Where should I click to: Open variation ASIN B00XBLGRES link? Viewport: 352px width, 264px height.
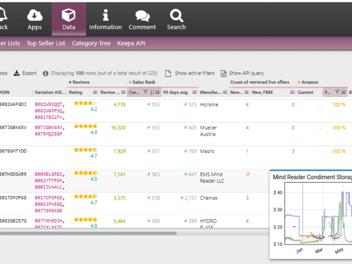tap(49, 174)
